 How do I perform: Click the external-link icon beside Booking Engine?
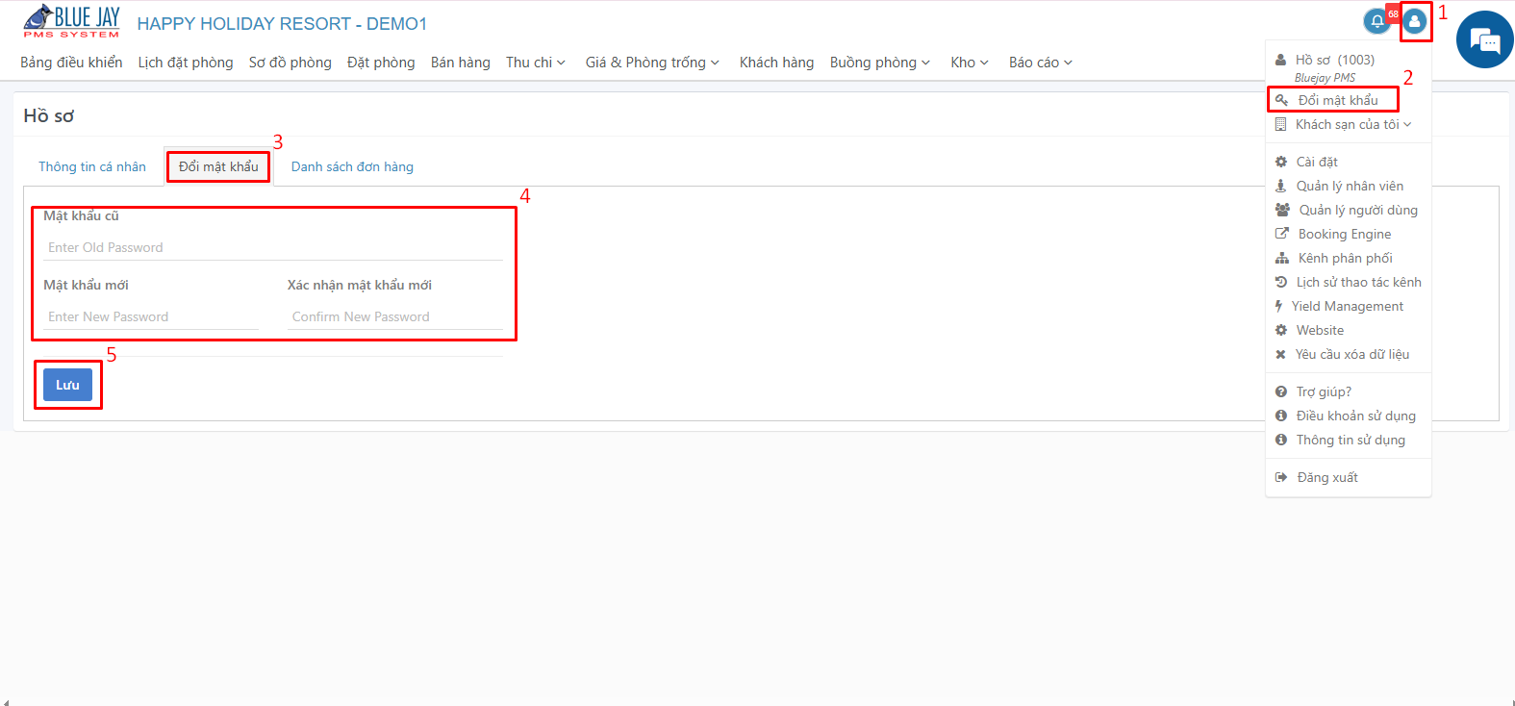click(x=1281, y=234)
